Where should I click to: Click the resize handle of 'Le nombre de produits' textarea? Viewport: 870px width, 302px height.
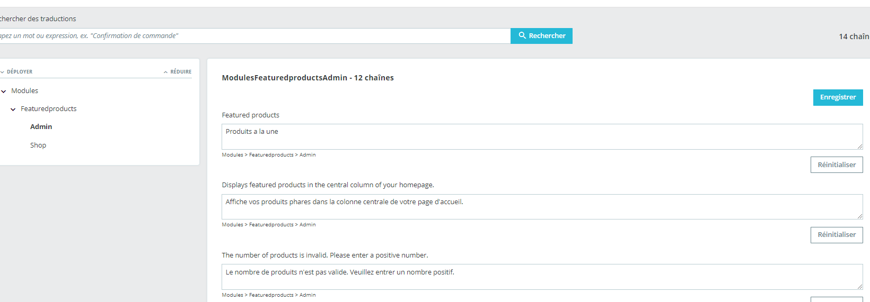(x=859, y=287)
